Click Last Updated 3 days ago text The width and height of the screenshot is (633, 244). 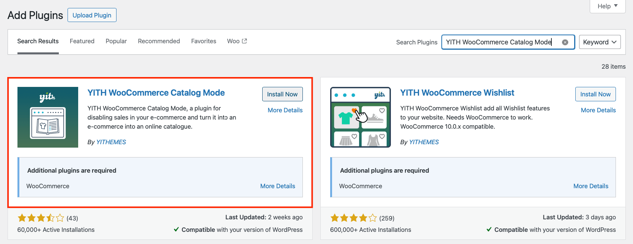[x=579, y=217]
